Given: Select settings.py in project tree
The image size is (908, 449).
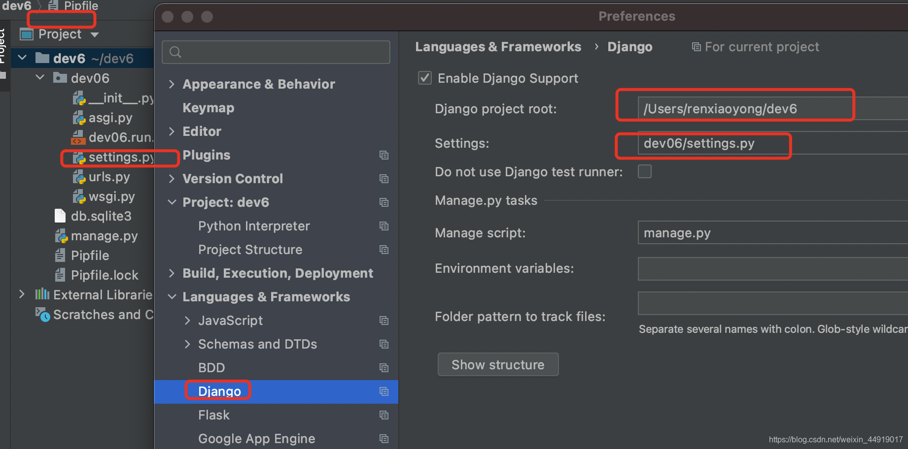Looking at the screenshot, I should click(113, 157).
